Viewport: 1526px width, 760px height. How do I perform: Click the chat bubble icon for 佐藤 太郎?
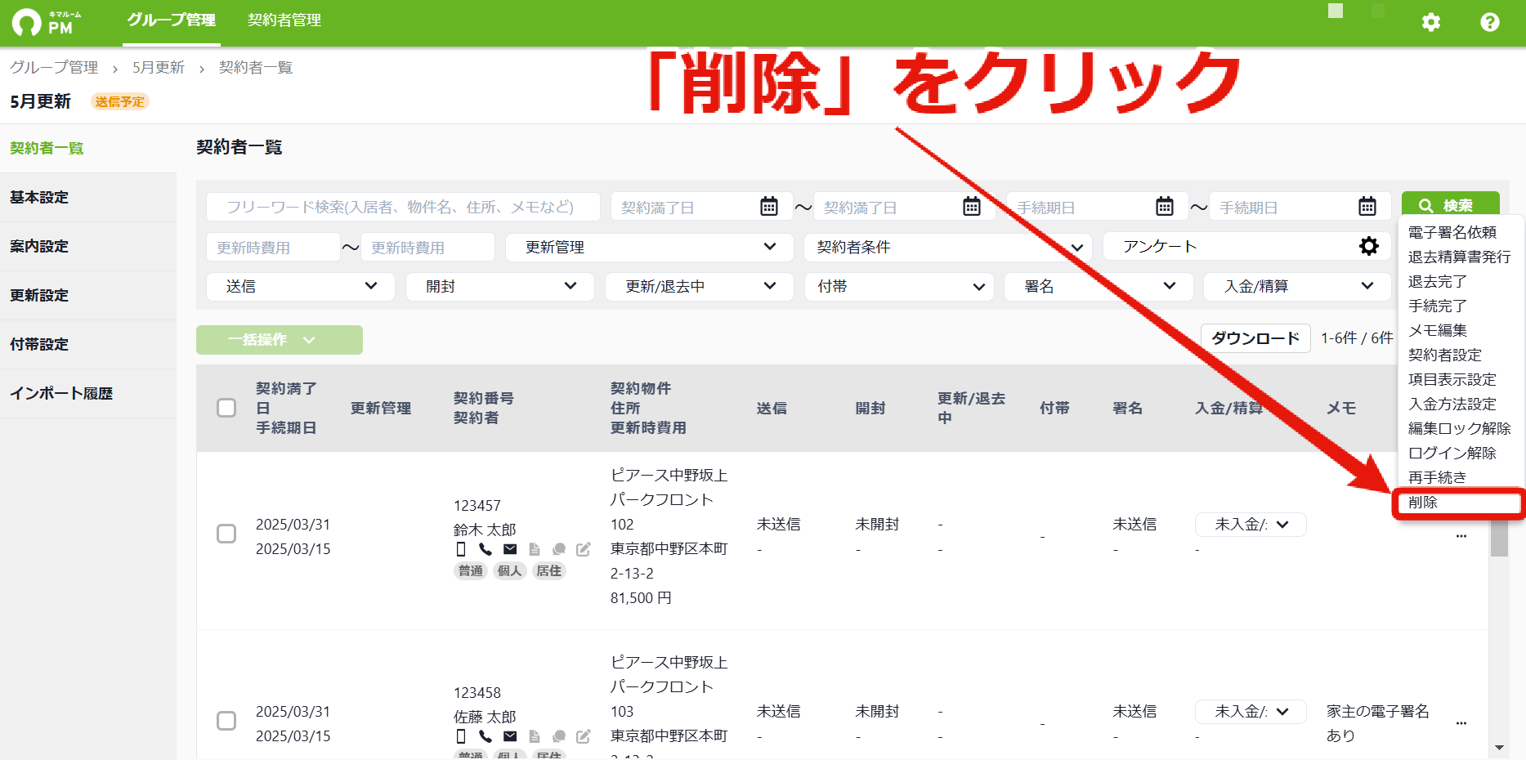coord(559,736)
